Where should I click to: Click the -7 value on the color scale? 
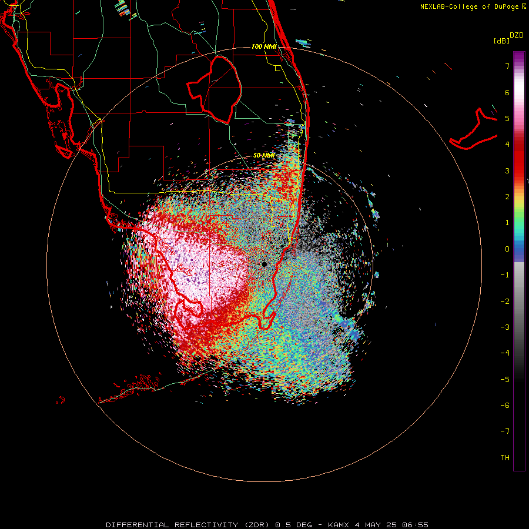click(x=505, y=431)
